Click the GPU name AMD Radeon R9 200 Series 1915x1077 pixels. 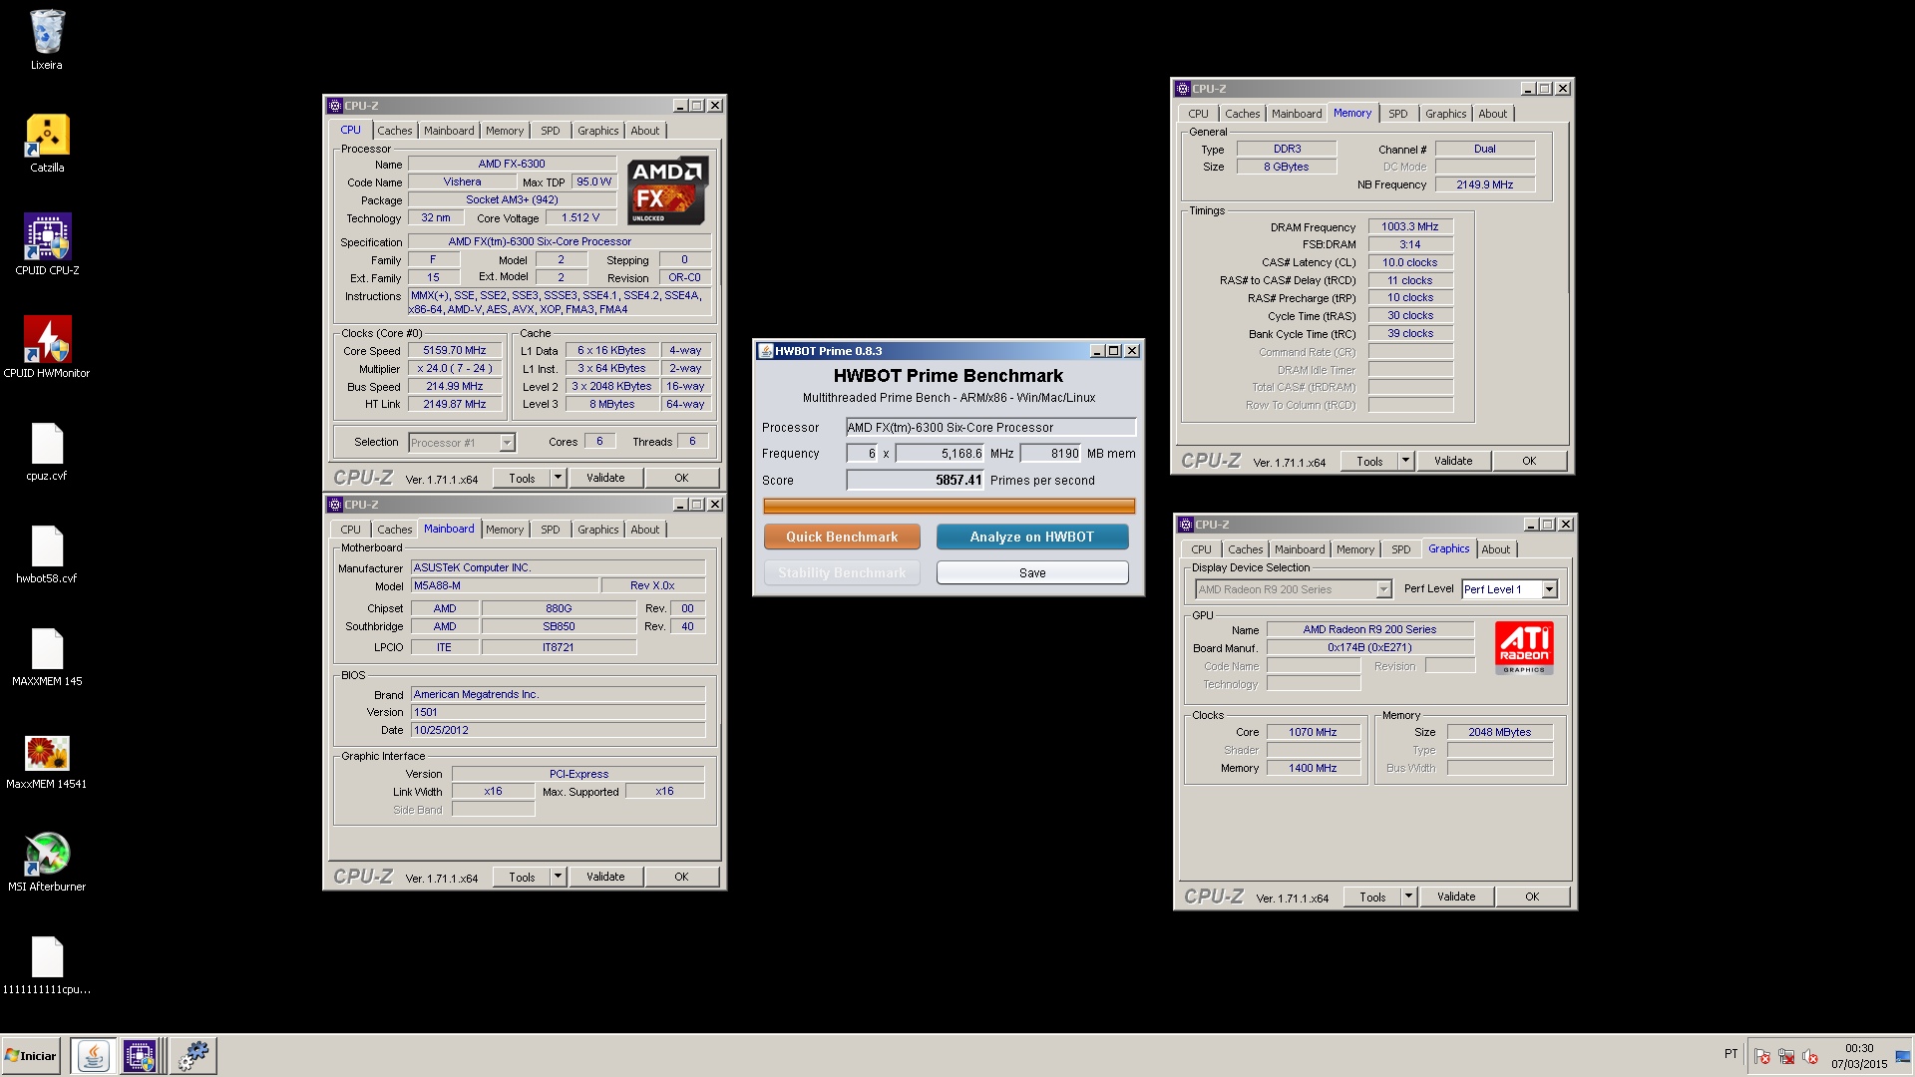point(1369,629)
